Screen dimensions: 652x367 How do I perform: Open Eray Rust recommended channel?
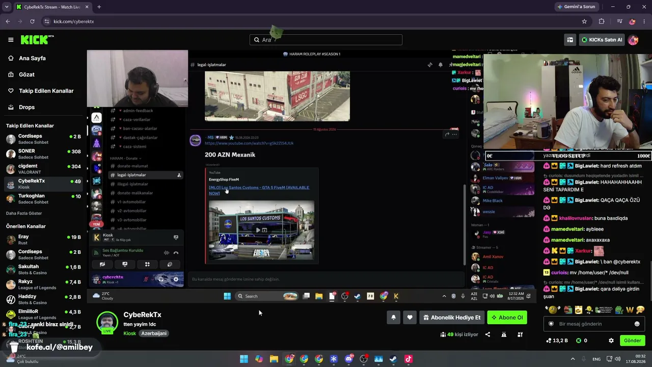click(x=43, y=240)
